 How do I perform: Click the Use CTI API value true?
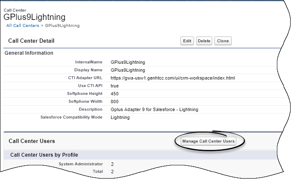coord(115,86)
